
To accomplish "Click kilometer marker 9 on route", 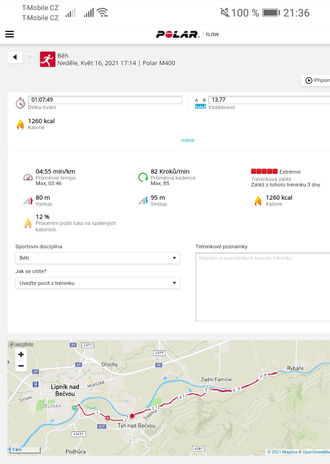I will tap(239, 388).
